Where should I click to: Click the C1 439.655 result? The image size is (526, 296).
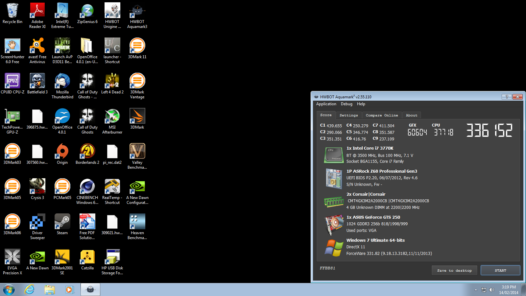pyautogui.click(x=331, y=126)
